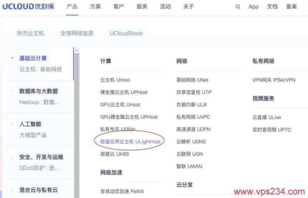Open 云主机 UHost product

[x=115, y=80]
